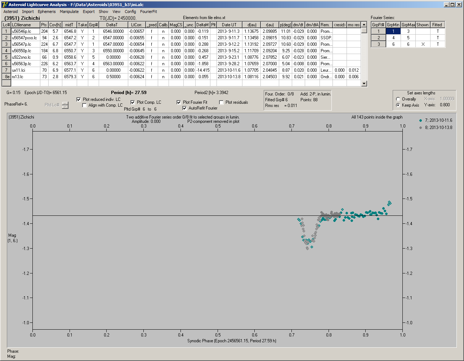Viewport: 464px width, 361px height.
Task: Select the Date UT column header
Action: (x=229, y=25)
